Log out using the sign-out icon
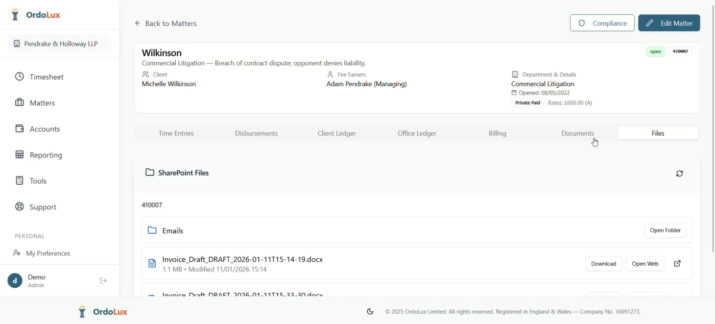 103,280
